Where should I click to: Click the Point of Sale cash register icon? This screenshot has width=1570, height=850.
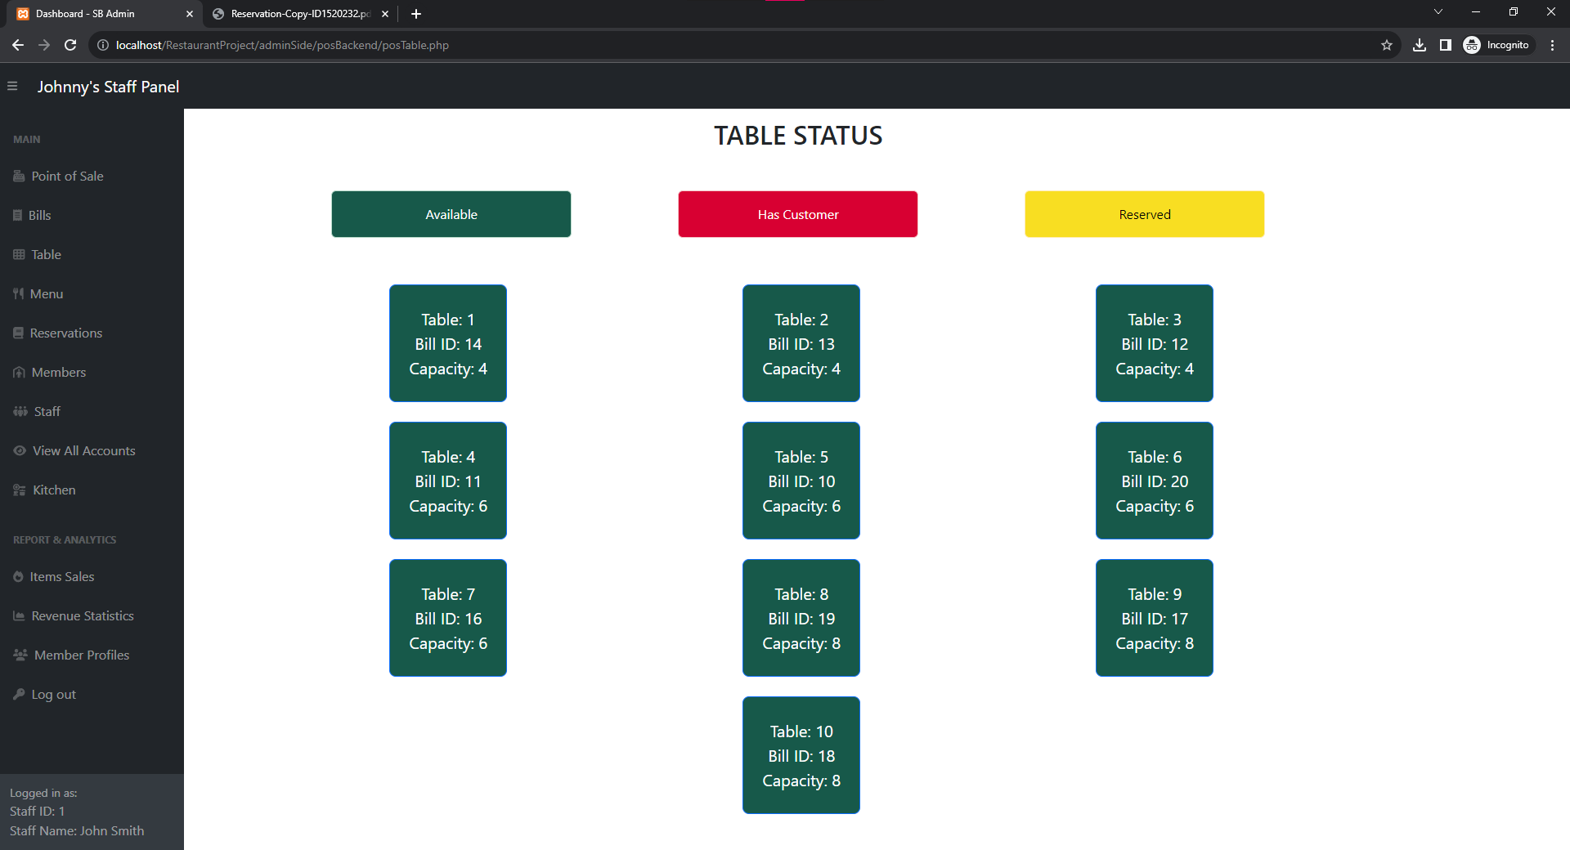click(19, 176)
